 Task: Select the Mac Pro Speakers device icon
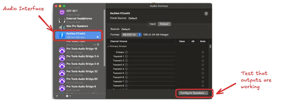click(x=62, y=28)
